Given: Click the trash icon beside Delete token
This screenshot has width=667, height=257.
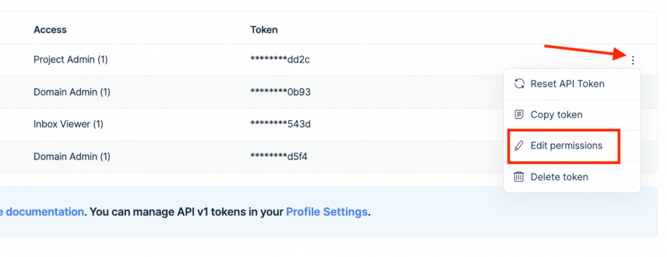Looking at the screenshot, I should (519, 177).
